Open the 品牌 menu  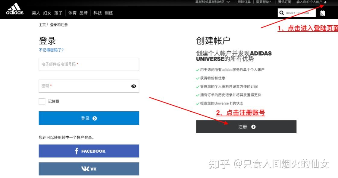coord(84,13)
